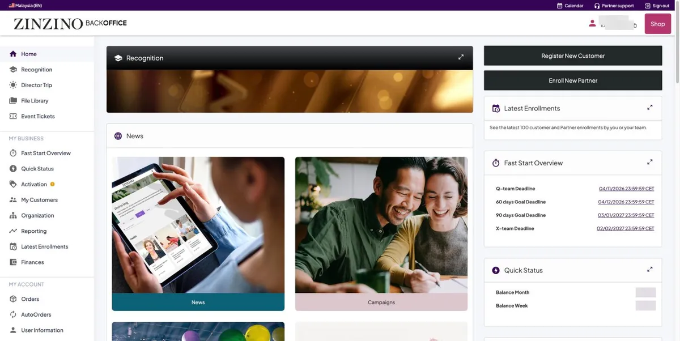Click the User Information person icon

click(x=13, y=330)
